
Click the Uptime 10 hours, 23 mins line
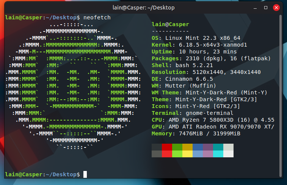194,52
